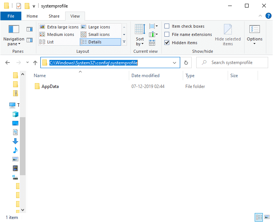Toggle File name extensions checkbox
The image size is (273, 222).
pos(167,34)
